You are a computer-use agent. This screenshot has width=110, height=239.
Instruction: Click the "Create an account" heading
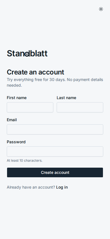[x=36, y=72]
